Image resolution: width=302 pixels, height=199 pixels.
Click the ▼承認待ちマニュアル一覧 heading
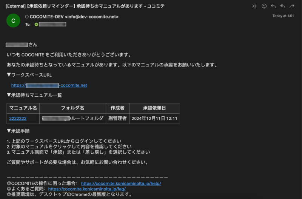(x=34, y=95)
